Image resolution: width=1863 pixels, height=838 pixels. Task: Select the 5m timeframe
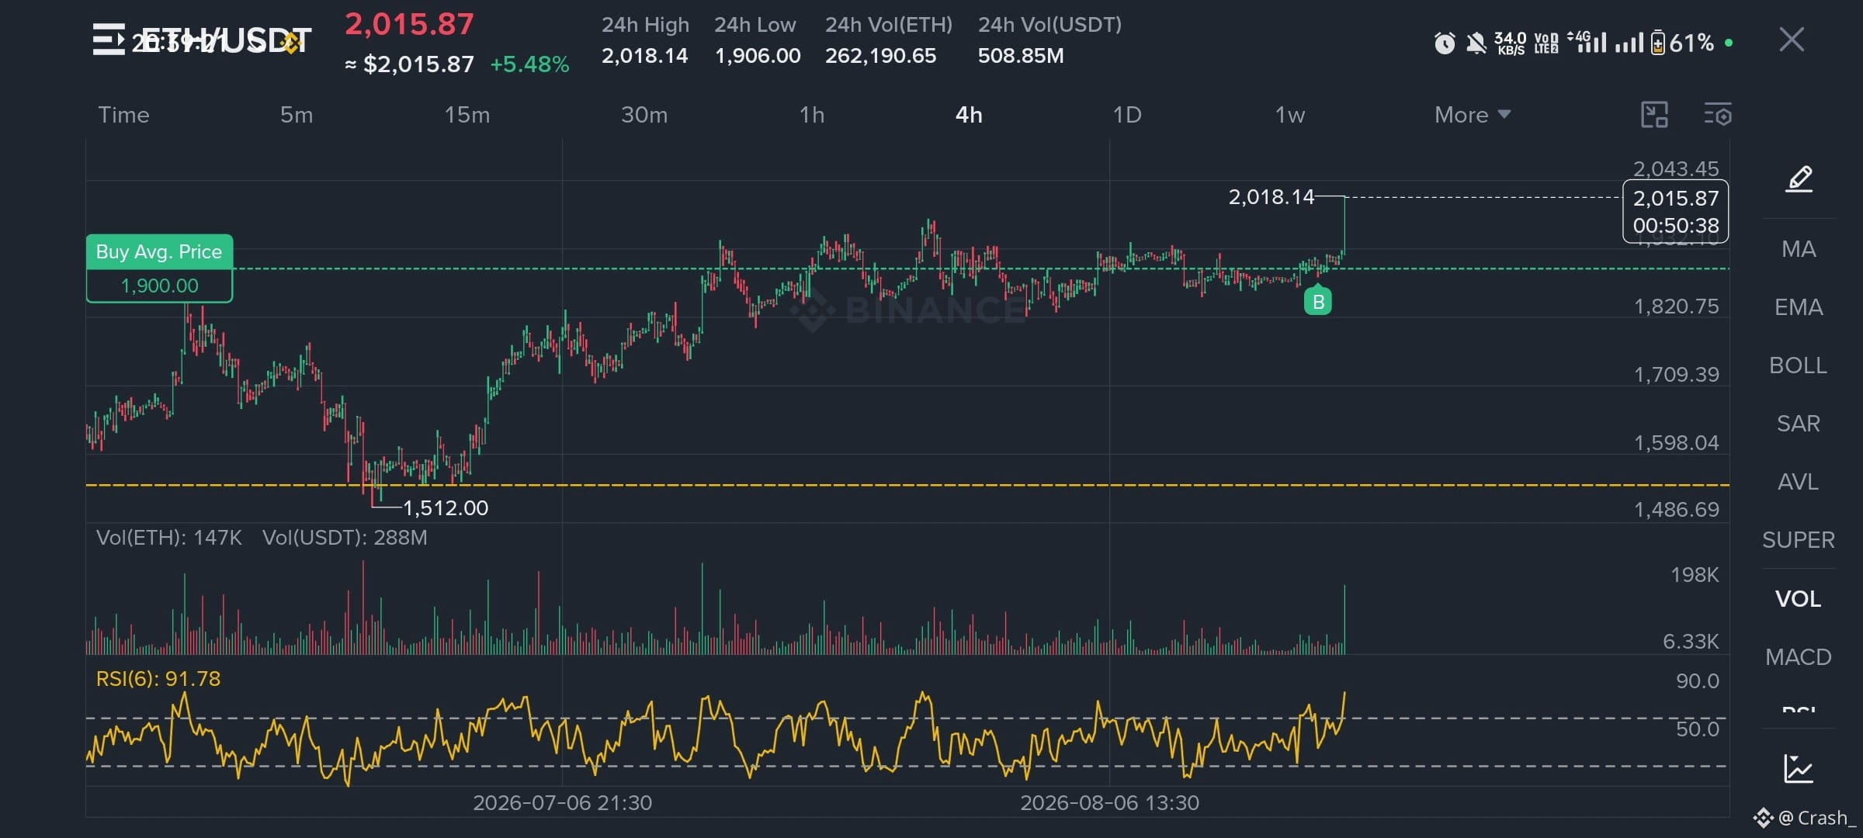[x=297, y=115]
